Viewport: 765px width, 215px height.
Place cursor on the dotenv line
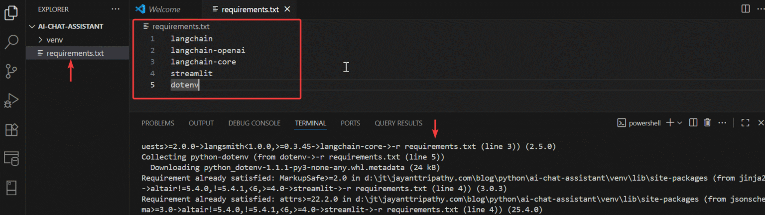coord(185,85)
